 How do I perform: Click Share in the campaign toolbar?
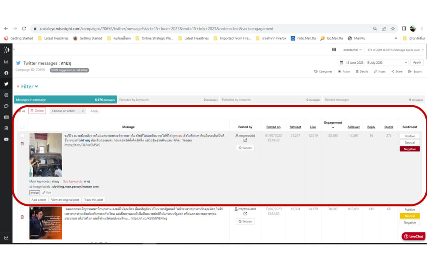coord(397,71)
